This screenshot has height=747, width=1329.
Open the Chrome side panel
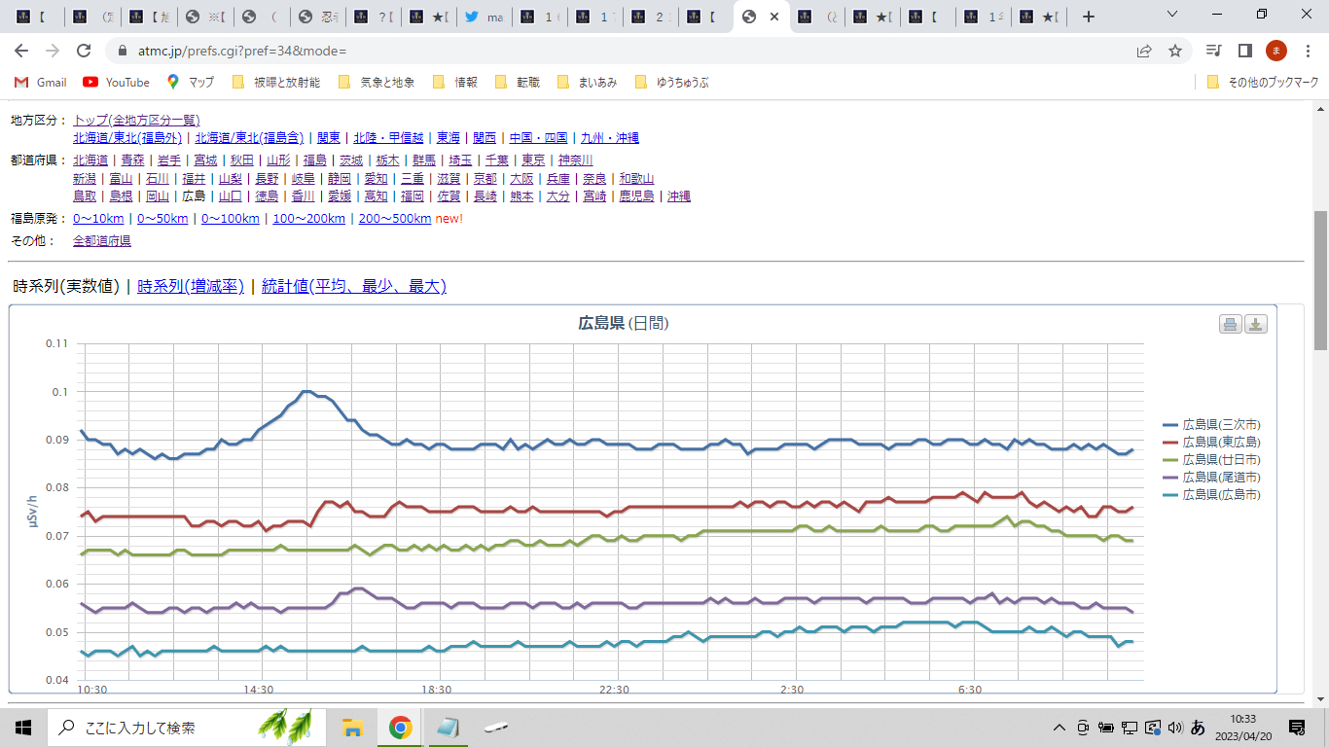point(1244,51)
